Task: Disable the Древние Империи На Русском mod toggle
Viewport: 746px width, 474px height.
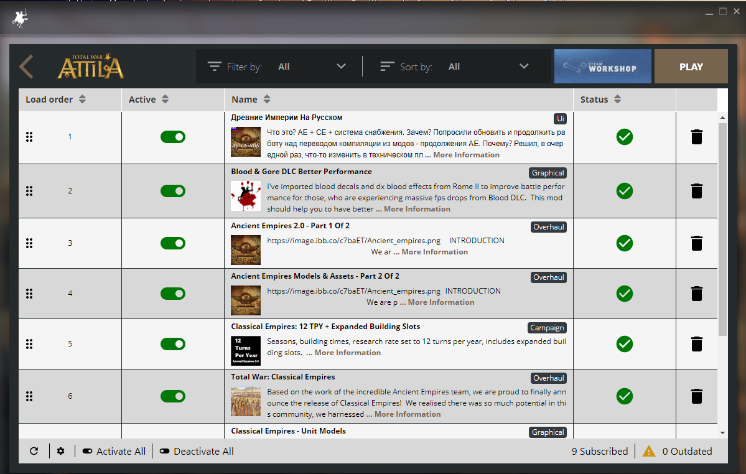Action: pyautogui.click(x=173, y=137)
